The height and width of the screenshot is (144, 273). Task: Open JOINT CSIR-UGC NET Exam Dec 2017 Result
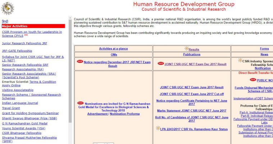coord(195,64)
